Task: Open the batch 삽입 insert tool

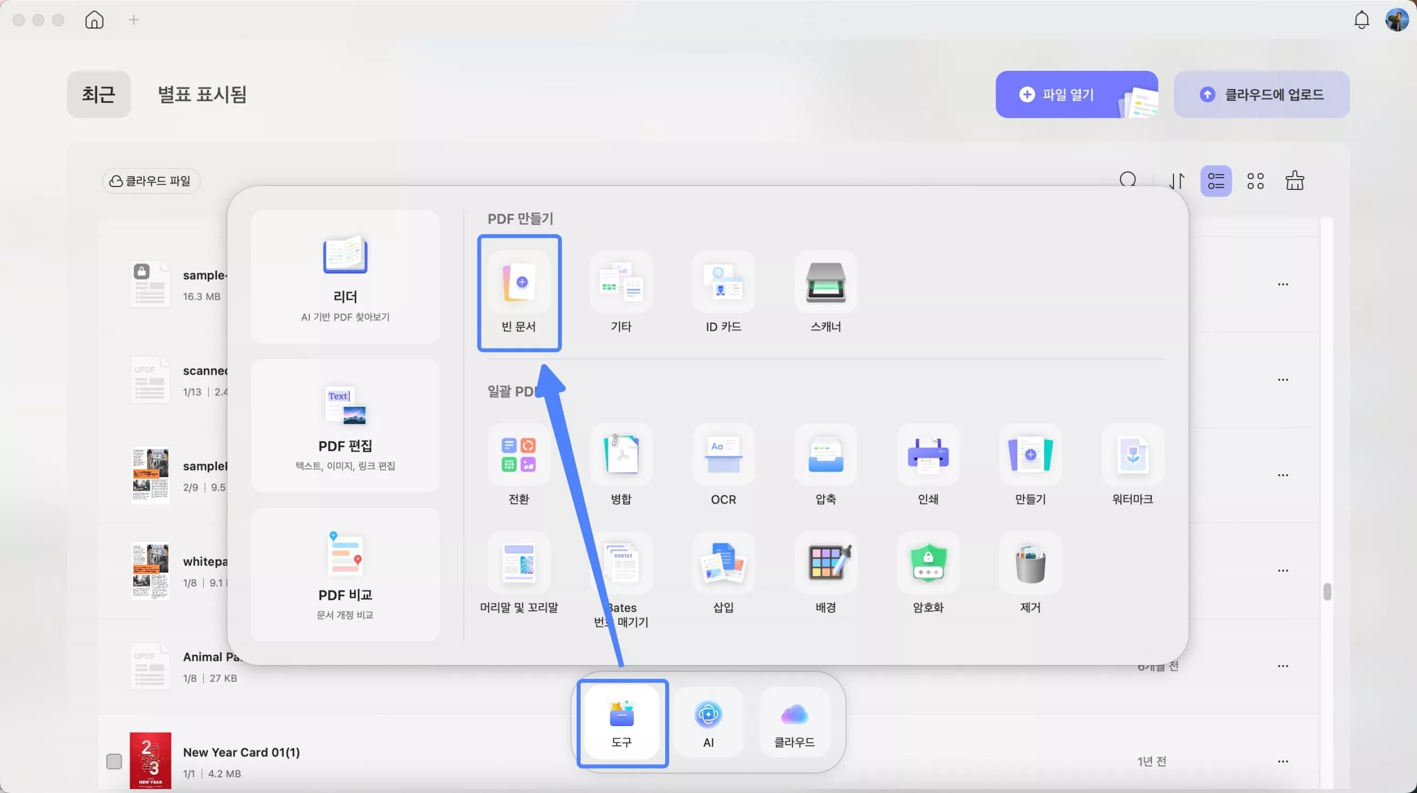Action: [x=723, y=573]
